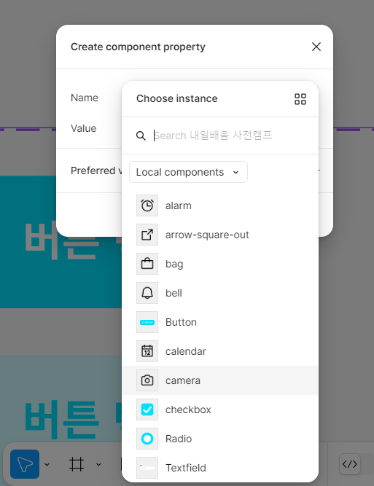Pick the calendar icon thumbnail
The height and width of the screenshot is (486, 374).
147,351
